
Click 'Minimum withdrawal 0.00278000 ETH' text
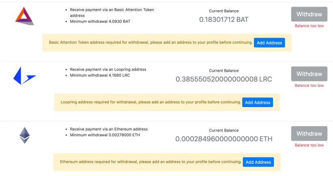tap(105, 135)
